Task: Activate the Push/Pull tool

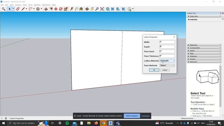Action: click(46, 9)
